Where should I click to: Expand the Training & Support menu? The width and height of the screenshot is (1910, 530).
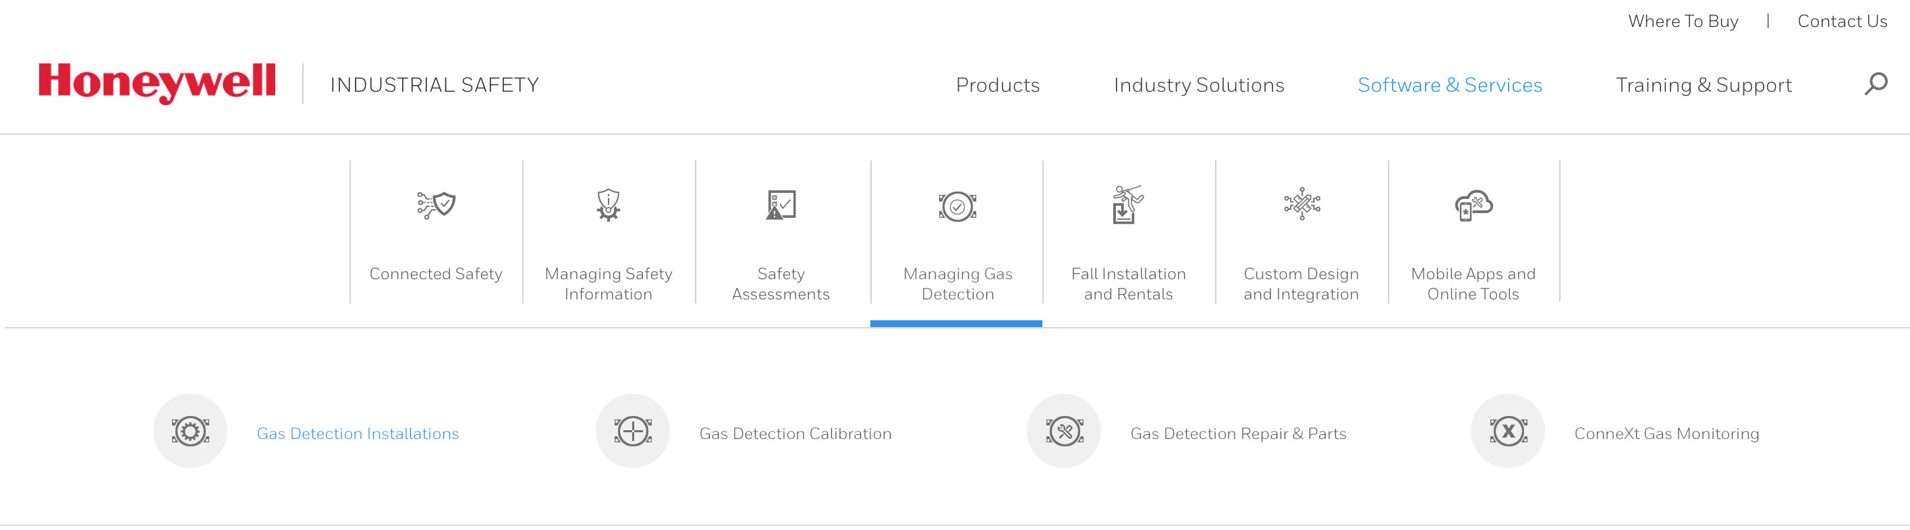pos(1703,85)
